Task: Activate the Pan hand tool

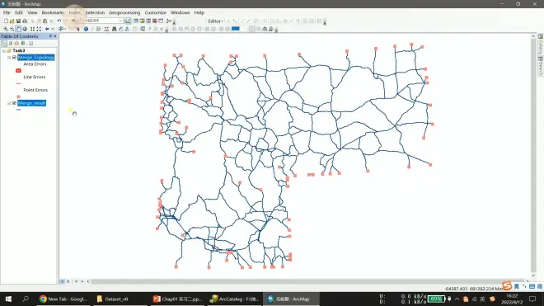Action: pos(18,29)
